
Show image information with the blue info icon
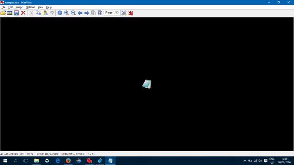click(x=60, y=13)
